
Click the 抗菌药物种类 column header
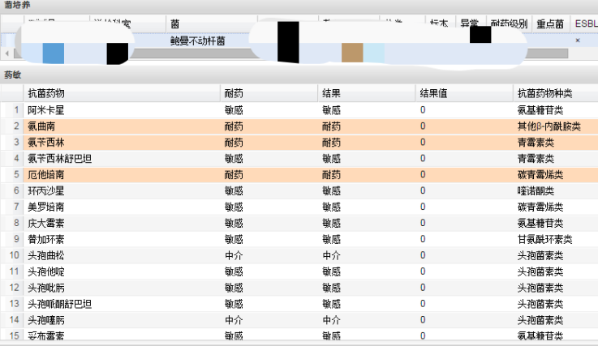[555, 93]
